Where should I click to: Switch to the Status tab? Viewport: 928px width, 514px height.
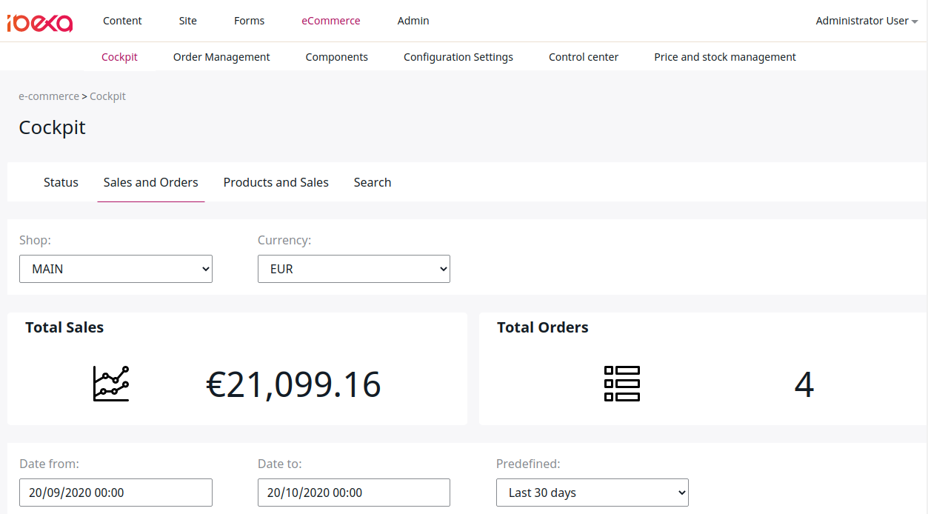[x=61, y=182]
